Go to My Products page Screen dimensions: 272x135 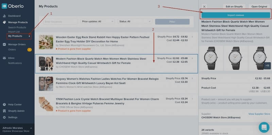point(15,36)
